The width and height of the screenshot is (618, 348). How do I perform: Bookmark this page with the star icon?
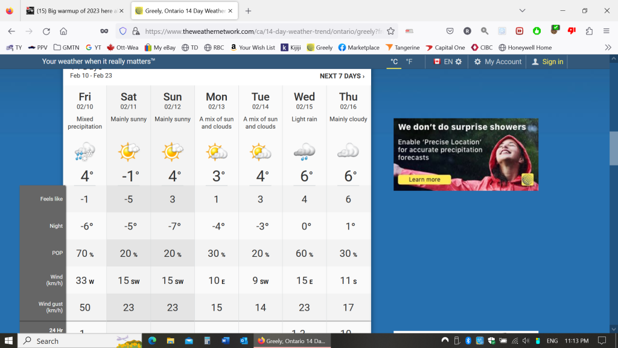coord(390,31)
